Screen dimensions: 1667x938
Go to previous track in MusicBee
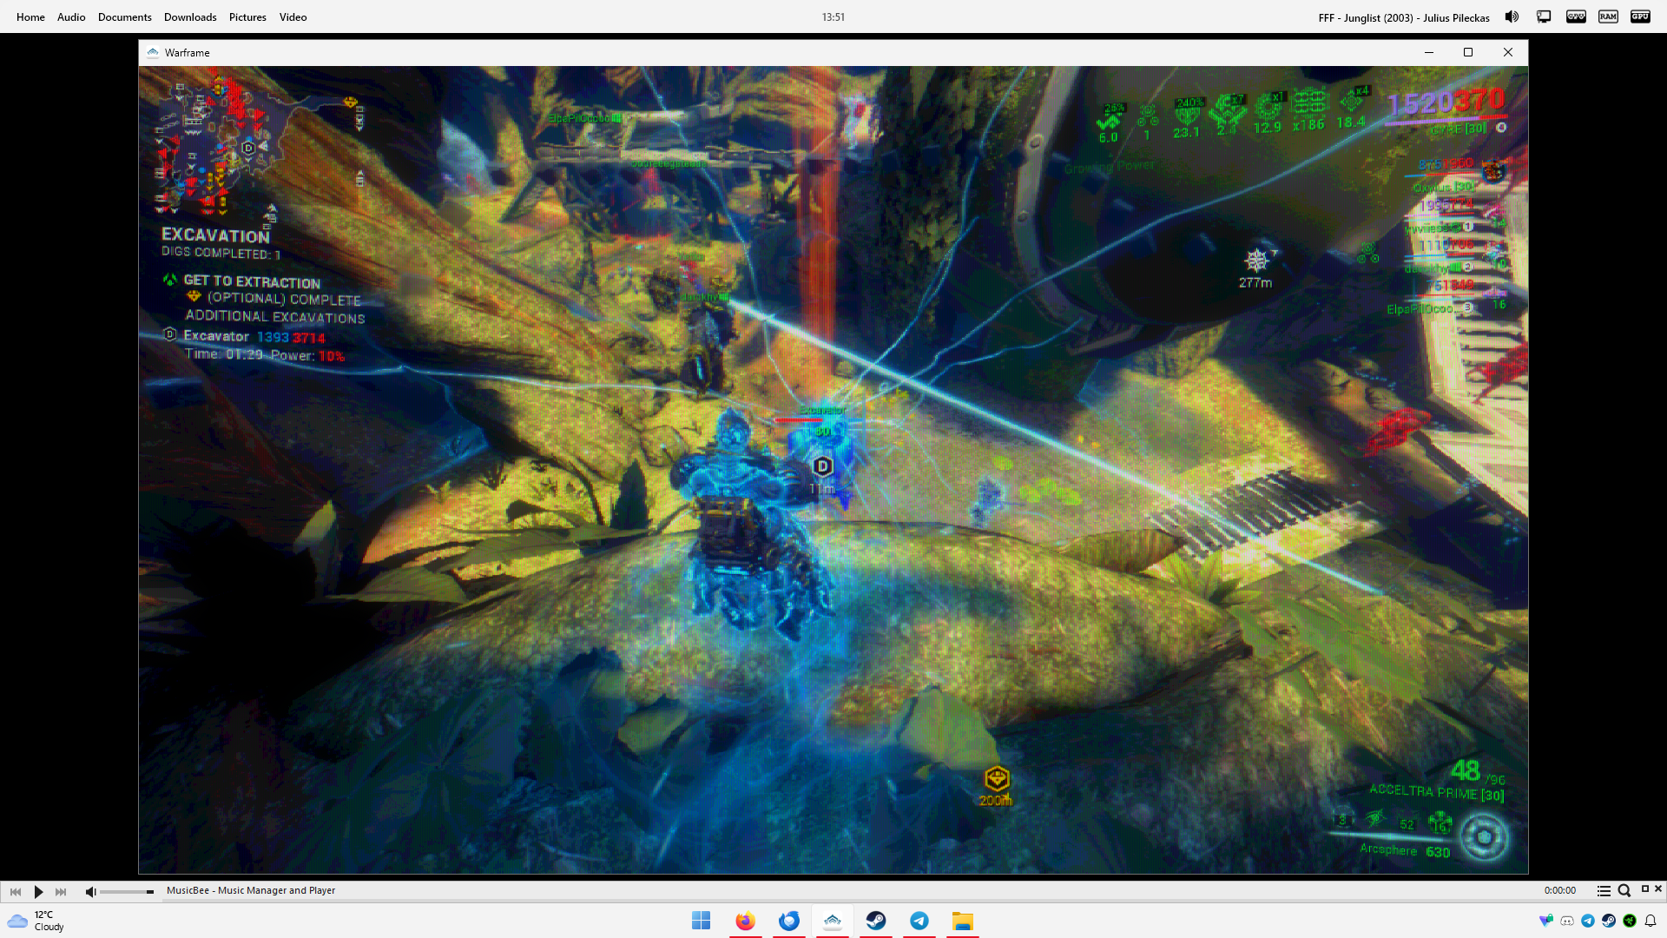(x=16, y=891)
